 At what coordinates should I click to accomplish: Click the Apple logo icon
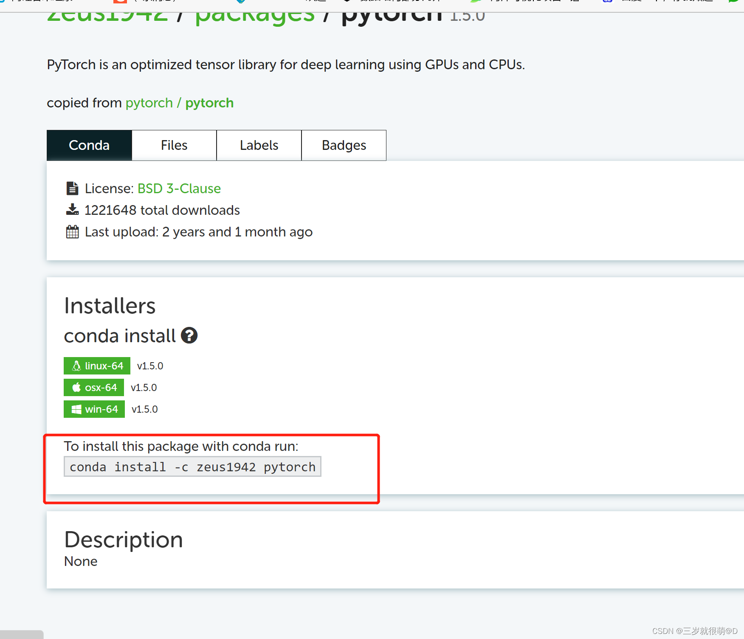point(76,387)
